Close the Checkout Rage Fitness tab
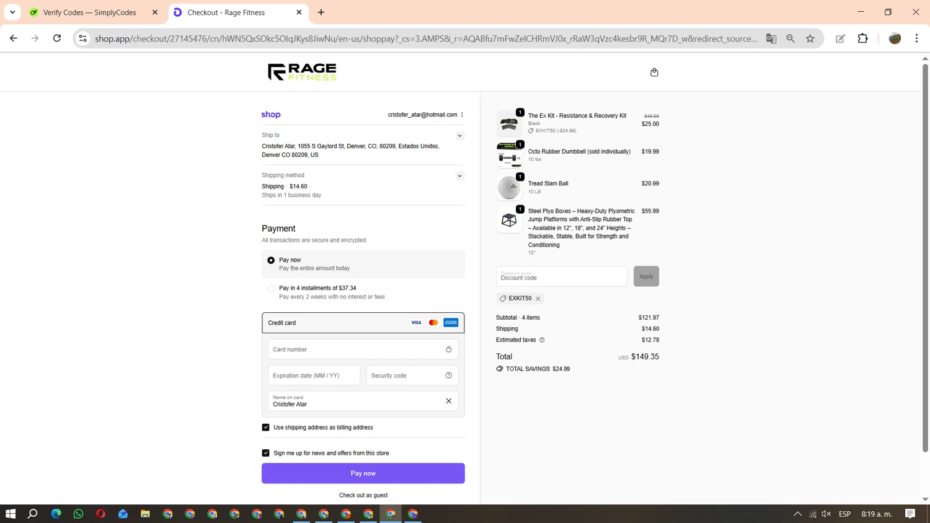The width and height of the screenshot is (930, 523). click(299, 12)
